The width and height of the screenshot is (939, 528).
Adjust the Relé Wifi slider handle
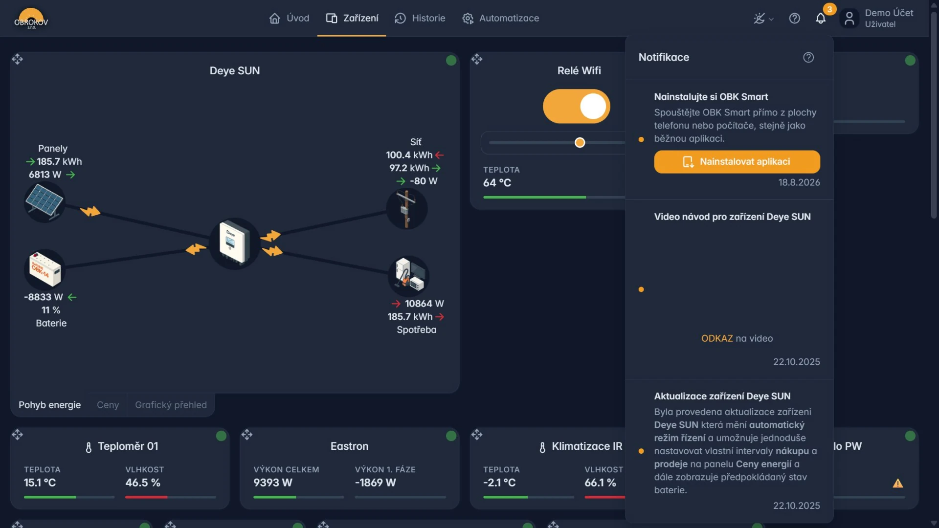[580, 143]
